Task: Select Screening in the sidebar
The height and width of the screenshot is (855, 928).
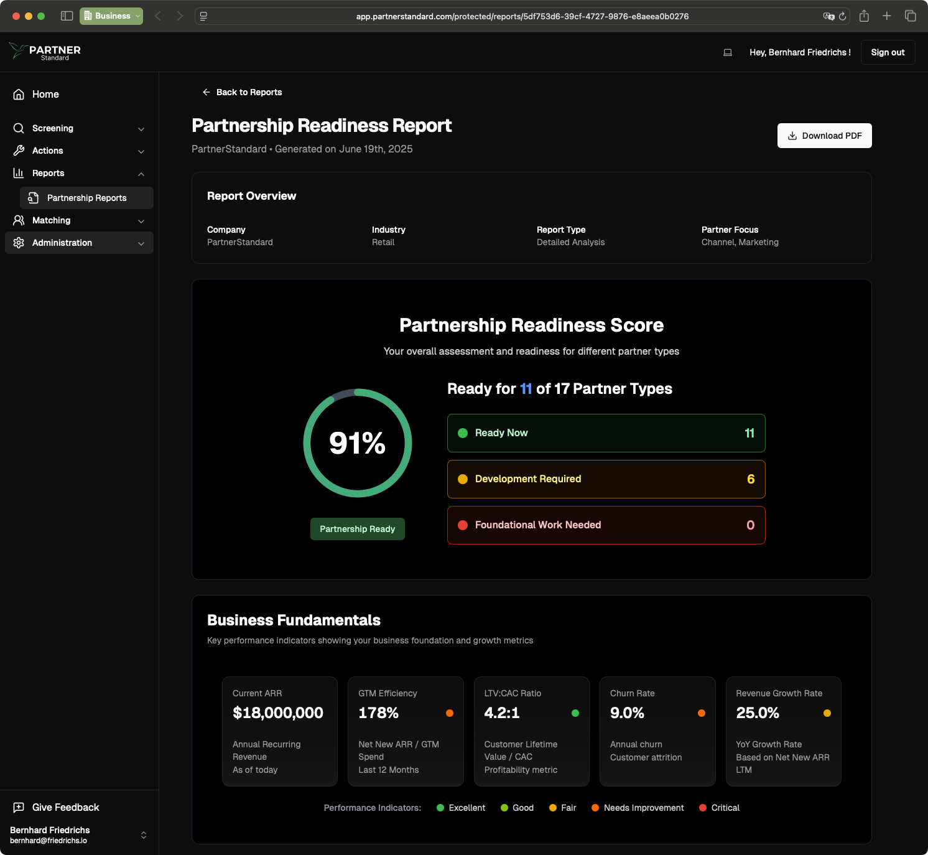Action: 79,128
